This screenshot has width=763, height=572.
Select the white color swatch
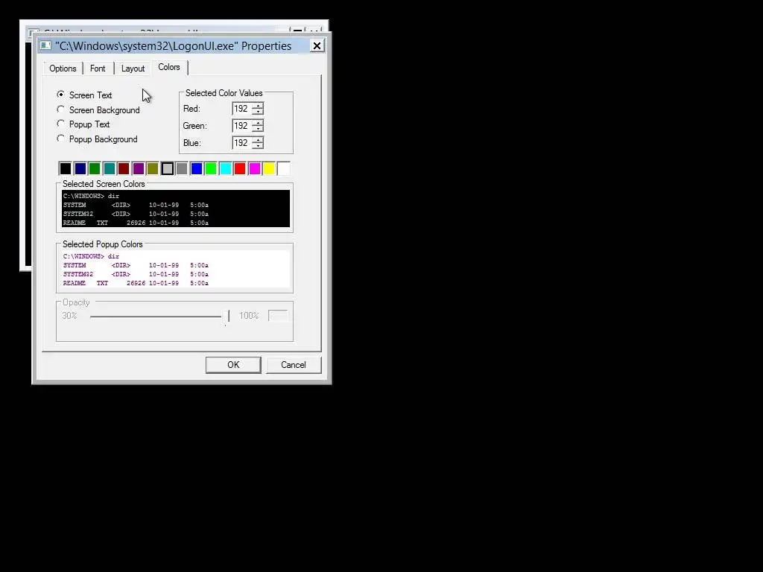(x=284, y=168)
